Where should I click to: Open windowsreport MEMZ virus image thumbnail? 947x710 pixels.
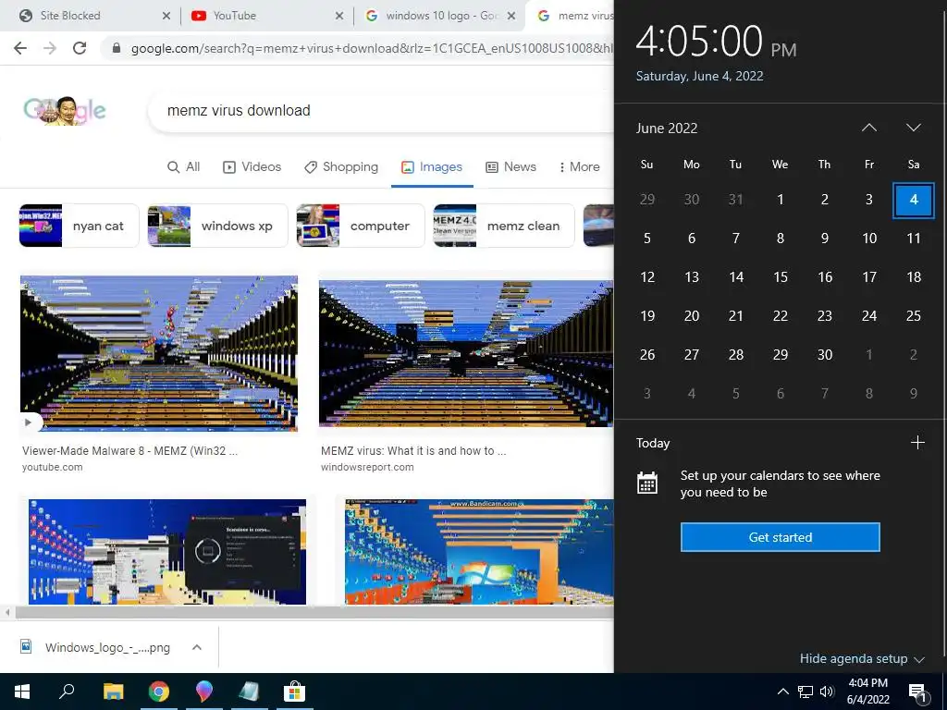coord(466,353)
